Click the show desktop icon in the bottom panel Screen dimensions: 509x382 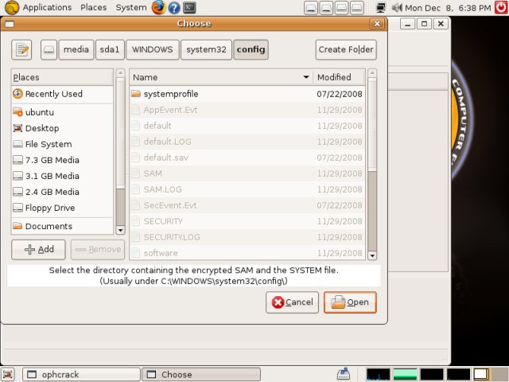[x=9, y=374]
